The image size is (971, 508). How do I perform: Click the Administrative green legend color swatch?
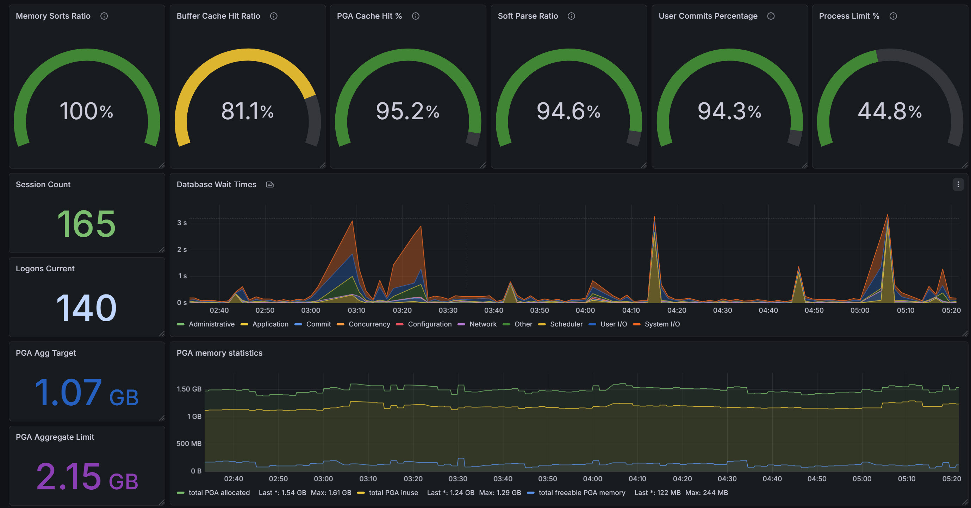[181, 324]
